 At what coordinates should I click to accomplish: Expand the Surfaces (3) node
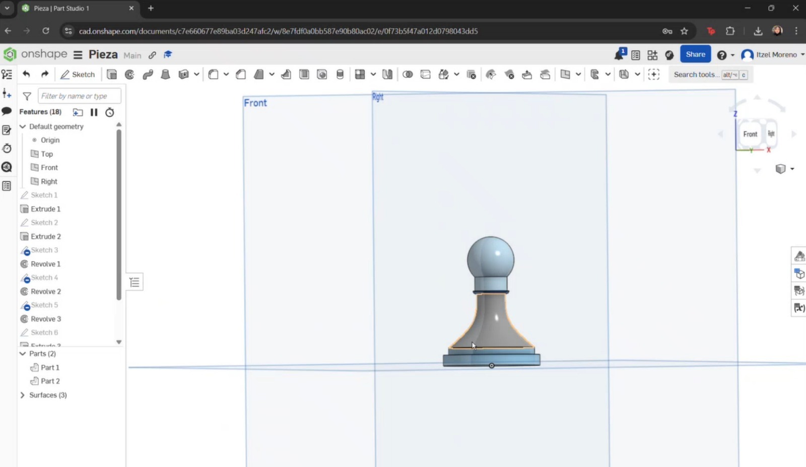click(x=22, y=395)
